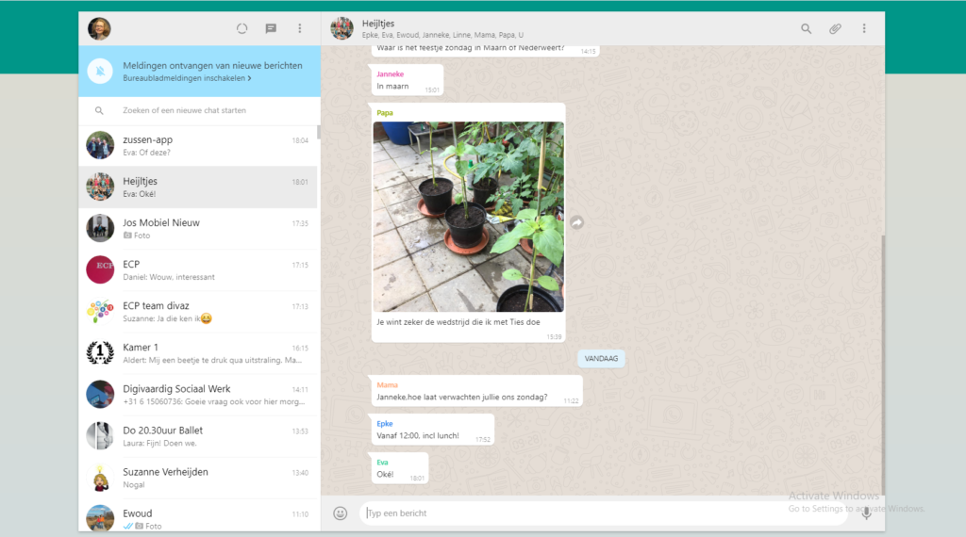Viewport: 966px width, 537px height.
Task: Click sender name Eva in message
Action: click(x=382, y=463)
